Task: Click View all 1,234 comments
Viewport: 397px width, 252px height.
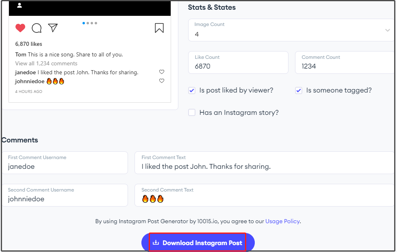Action: click(46, 63)
